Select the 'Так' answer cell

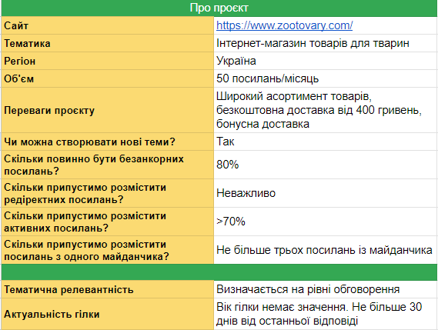pyautogui.click(x=326, y=142)
